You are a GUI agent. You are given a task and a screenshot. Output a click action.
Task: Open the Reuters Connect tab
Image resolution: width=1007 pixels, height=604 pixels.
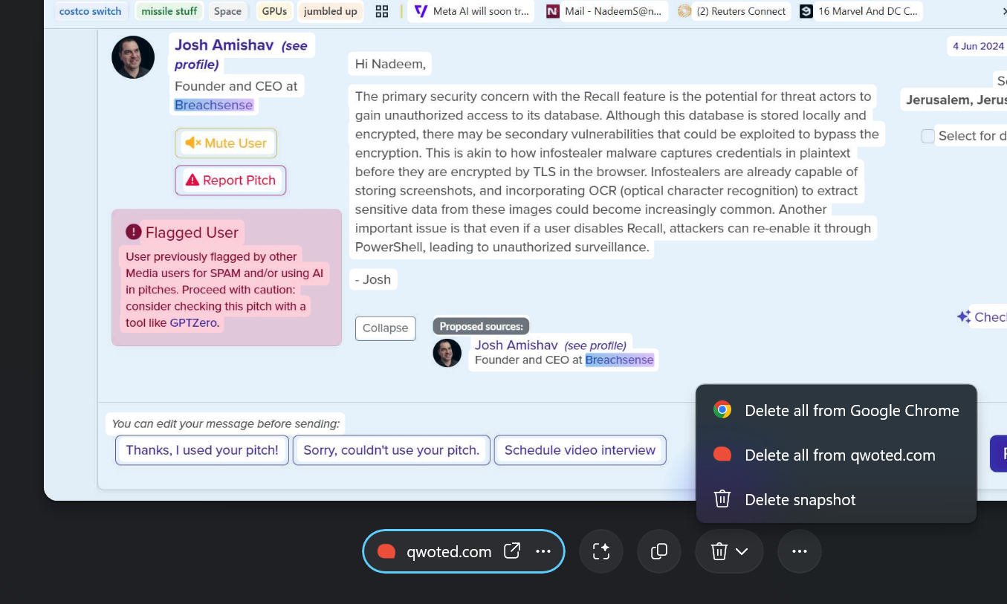733,11
